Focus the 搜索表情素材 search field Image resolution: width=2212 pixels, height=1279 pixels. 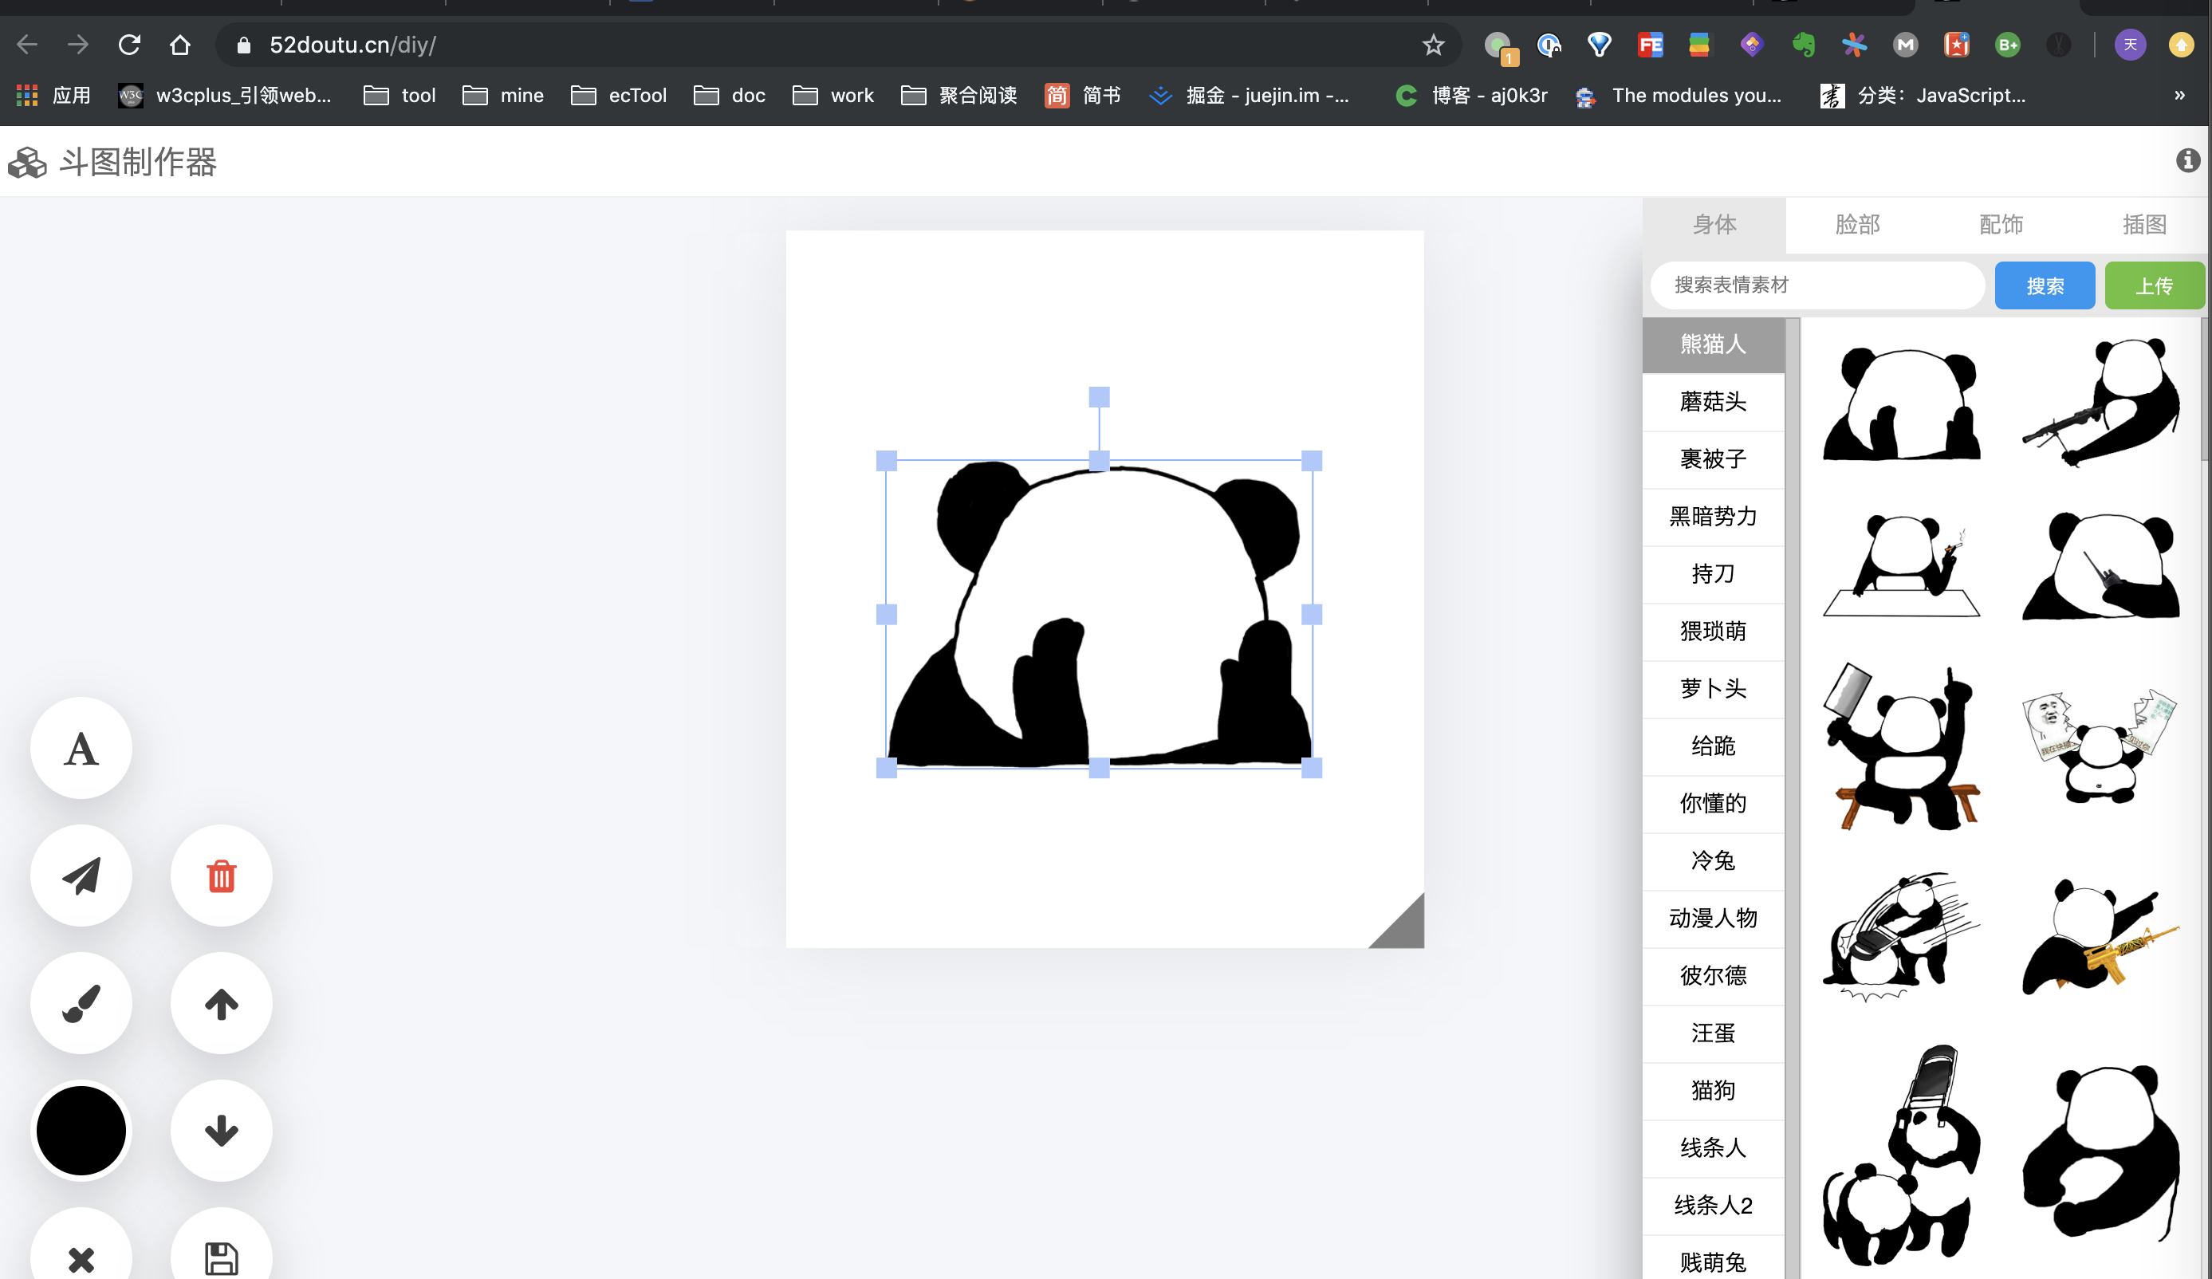(x=1817, y=285)
